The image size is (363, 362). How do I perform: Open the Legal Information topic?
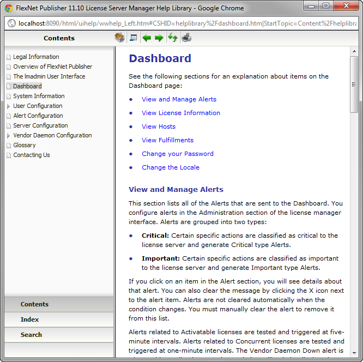[x=36, y=57]
